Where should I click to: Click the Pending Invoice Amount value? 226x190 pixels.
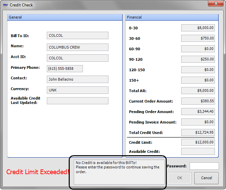(x=198, y=122)
